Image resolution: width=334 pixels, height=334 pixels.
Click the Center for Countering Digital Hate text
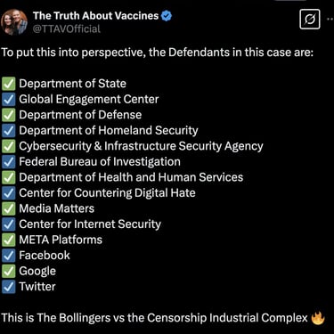107,193
